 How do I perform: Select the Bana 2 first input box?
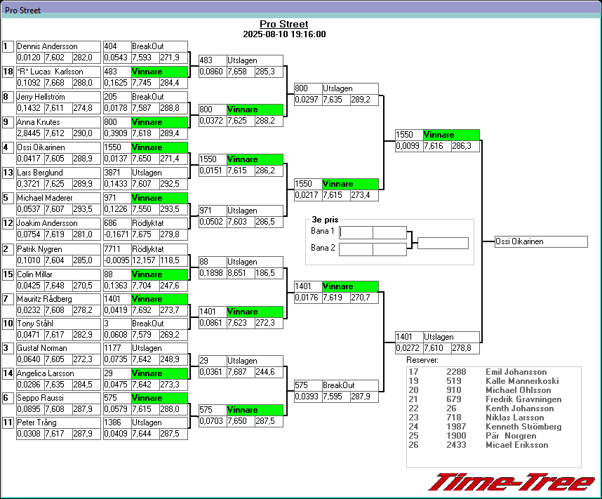point(356,248)
